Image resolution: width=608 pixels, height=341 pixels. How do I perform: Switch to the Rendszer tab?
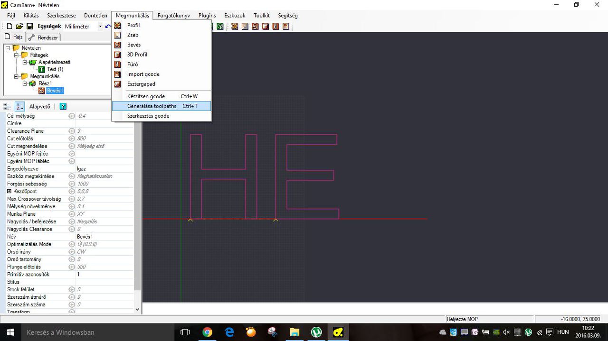coord(44,37)
